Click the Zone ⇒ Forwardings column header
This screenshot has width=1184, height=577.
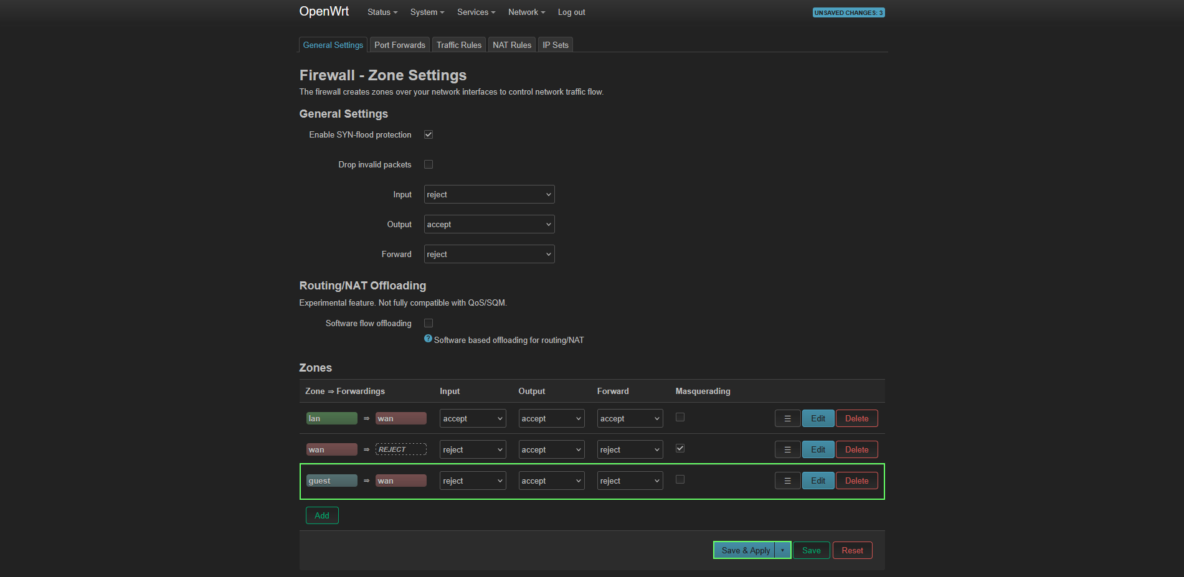[x=345, y=391]
